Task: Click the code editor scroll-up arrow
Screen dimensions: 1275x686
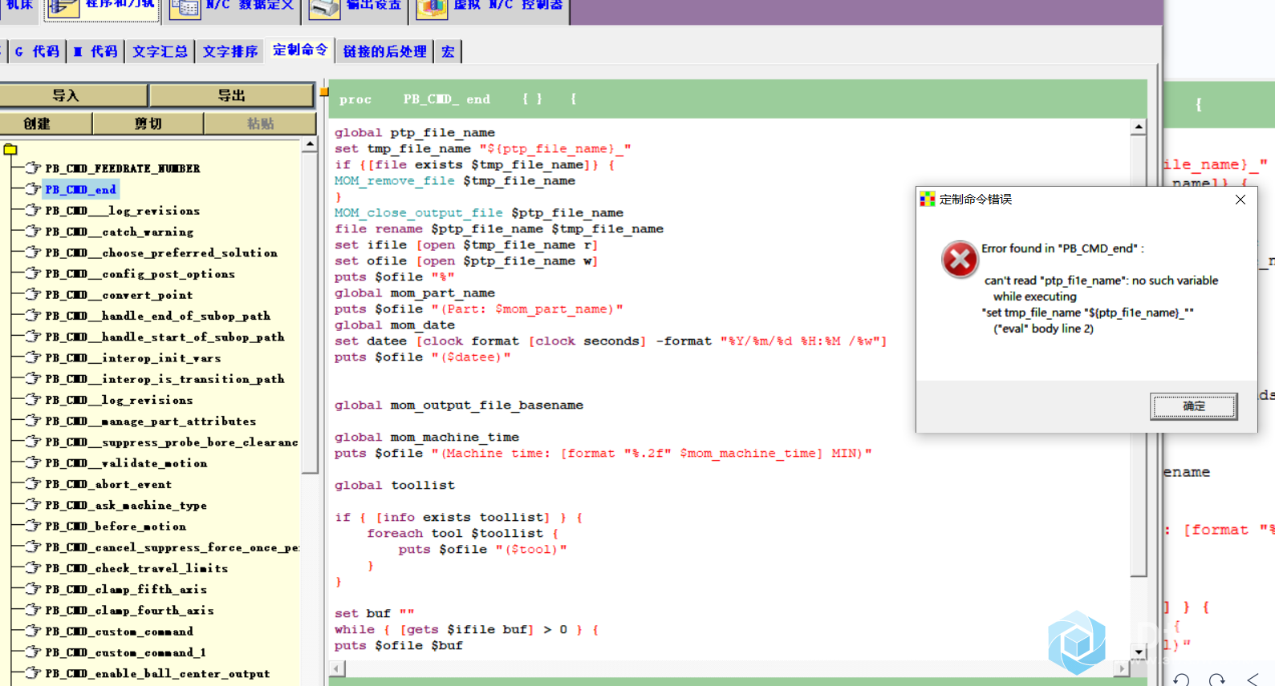Action: pyautogui.click(x=1139, y=127)
